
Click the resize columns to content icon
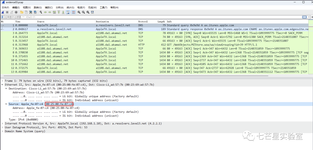click(x=92, y=12)
